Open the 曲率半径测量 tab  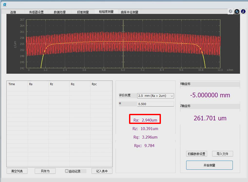129,12
